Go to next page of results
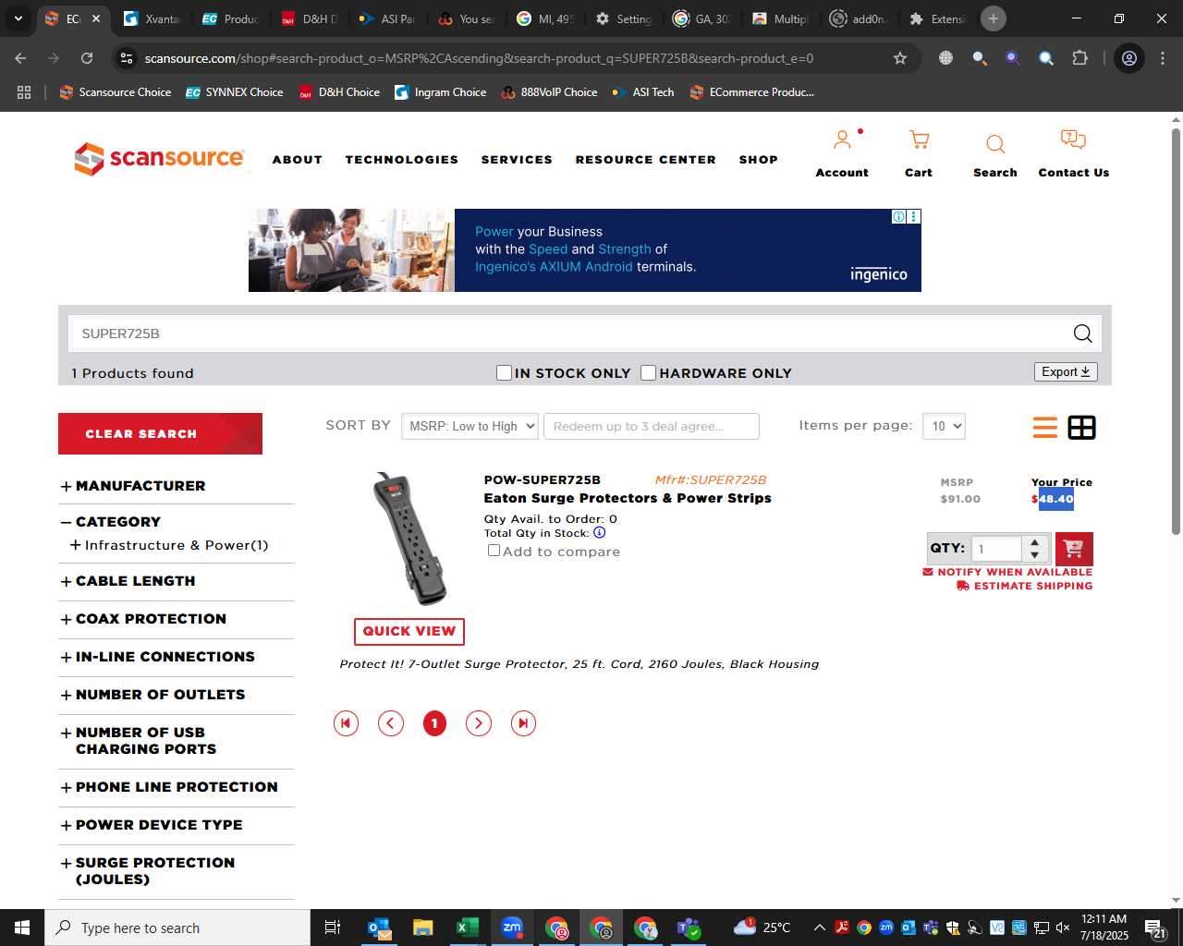Viewport: 1183px width, 946px height. (x=478, y=723)
